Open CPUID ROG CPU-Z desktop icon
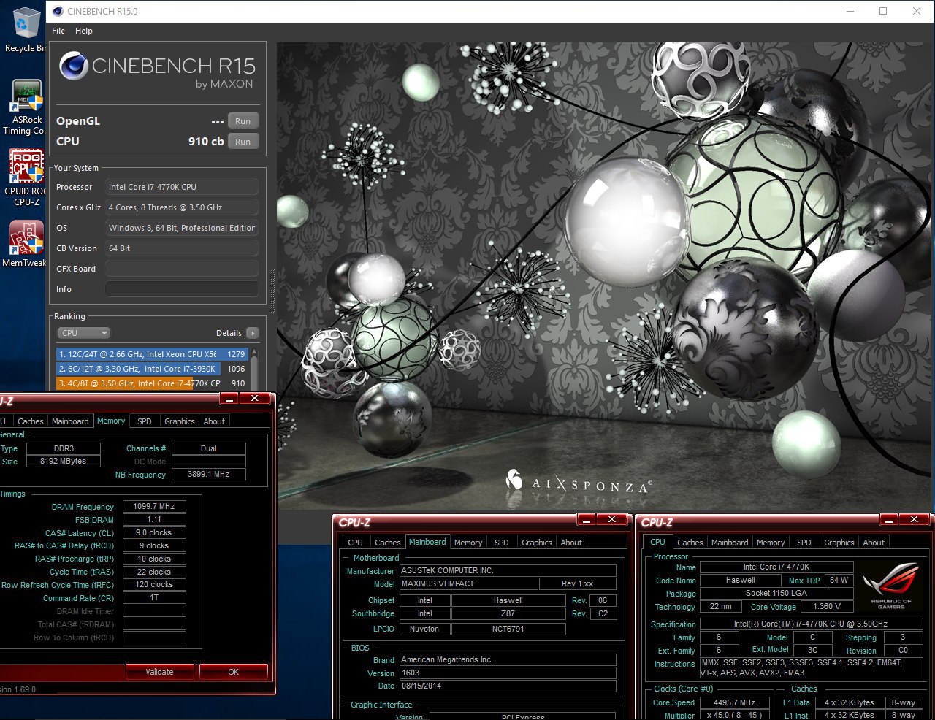The height and width of the screenshot is (720, 935). [x=25, y=177]
